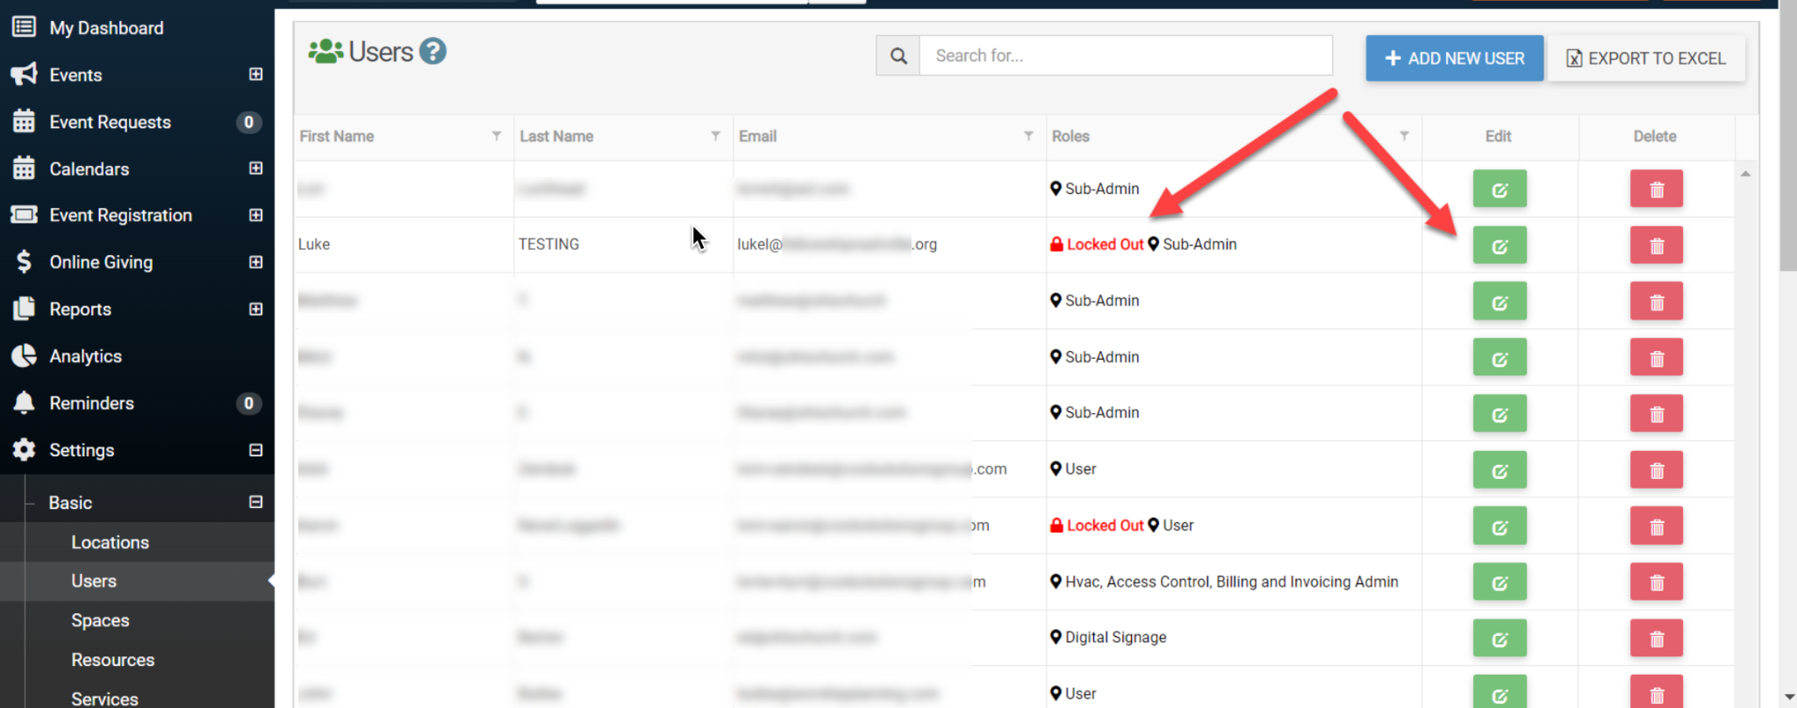
Task: Expand the Online Giving menu
Action: click(255, 262)
